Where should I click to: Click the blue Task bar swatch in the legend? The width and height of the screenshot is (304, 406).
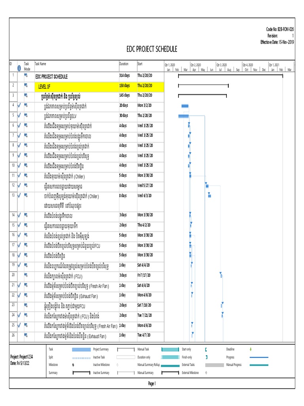[82, 350]
